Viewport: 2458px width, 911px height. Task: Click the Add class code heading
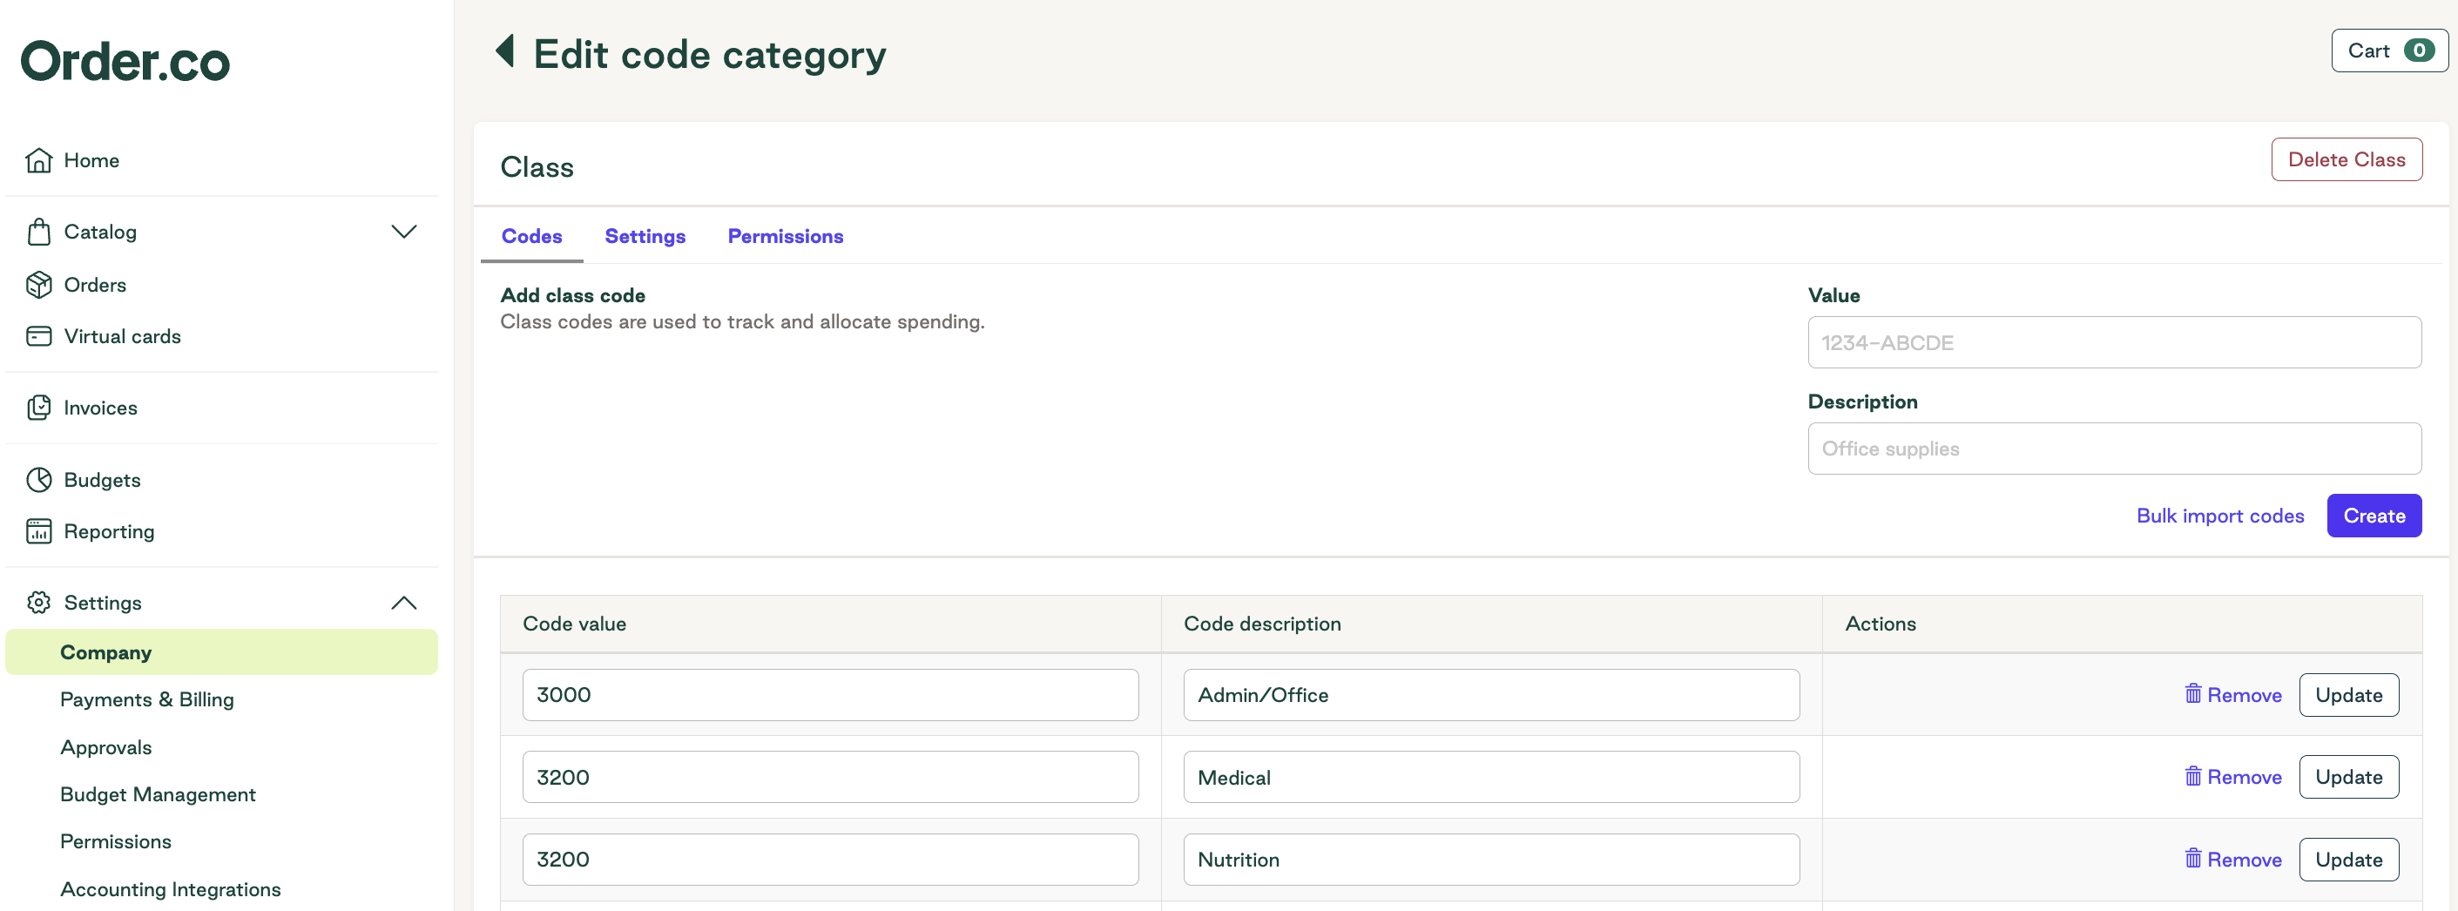(572, 296)
